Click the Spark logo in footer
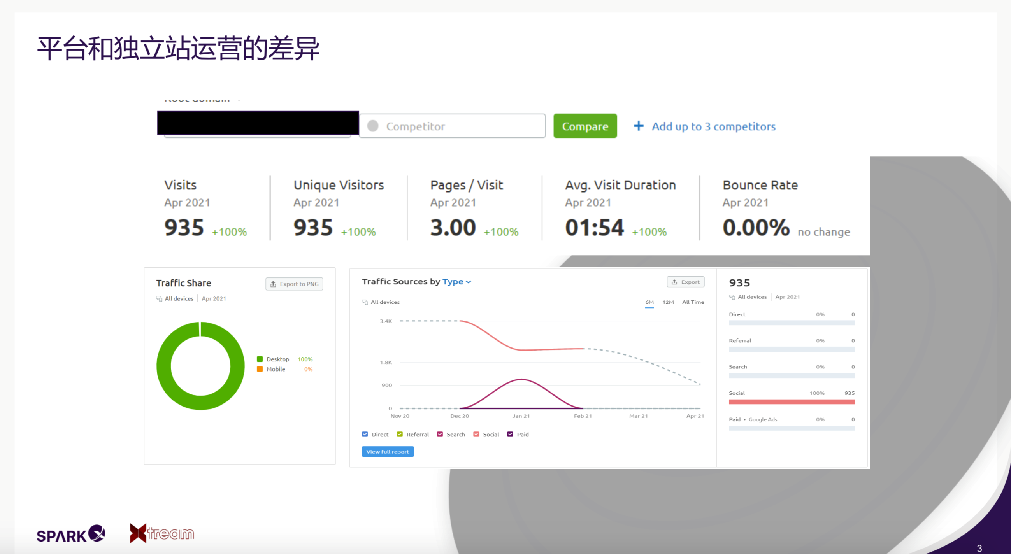The image size is (1011, 554). click(71, 534)
